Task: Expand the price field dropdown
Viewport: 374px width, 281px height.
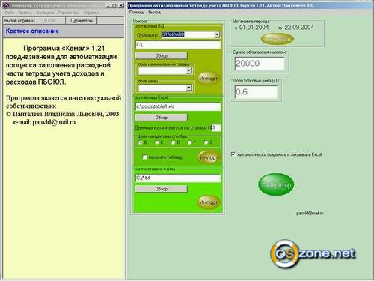Action: pyautogui.click(x=188, y=88)
